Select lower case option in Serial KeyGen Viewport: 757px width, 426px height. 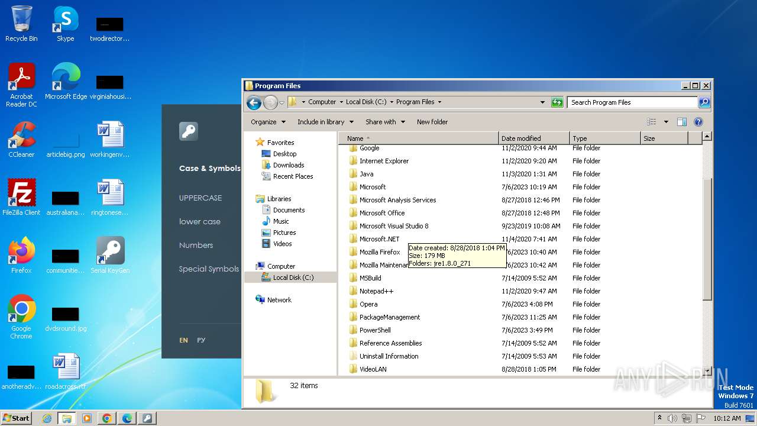pos(200,221)
